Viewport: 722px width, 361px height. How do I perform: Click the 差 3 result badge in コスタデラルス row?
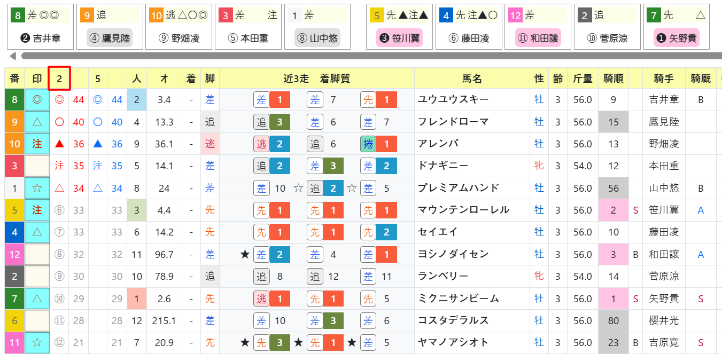(x=325, y=320)
